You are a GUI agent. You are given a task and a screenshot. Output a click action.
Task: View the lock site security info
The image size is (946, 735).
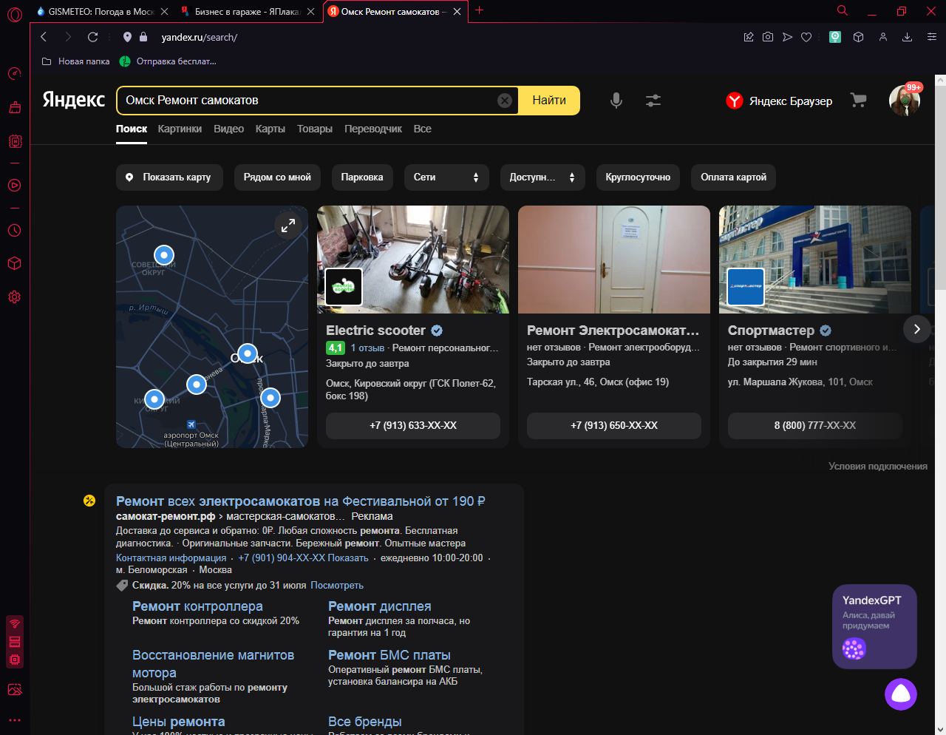coord(143,37)
